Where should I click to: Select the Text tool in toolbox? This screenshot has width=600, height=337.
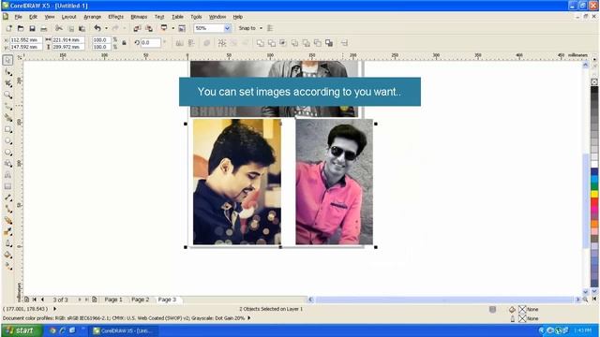pos(7,175)
